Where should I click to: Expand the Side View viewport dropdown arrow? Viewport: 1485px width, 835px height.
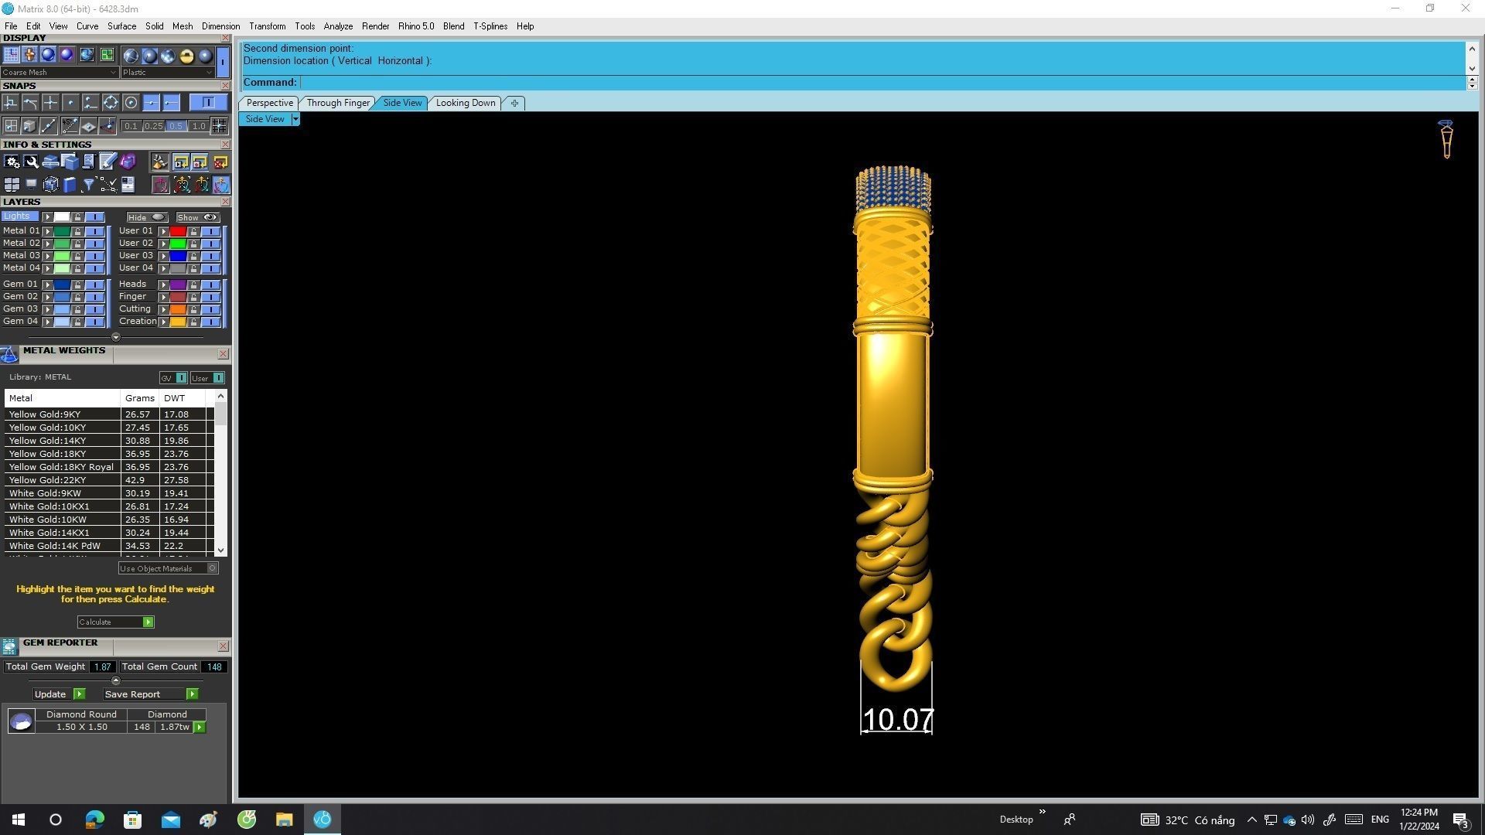pyautogui.click(x=295, y=119)
